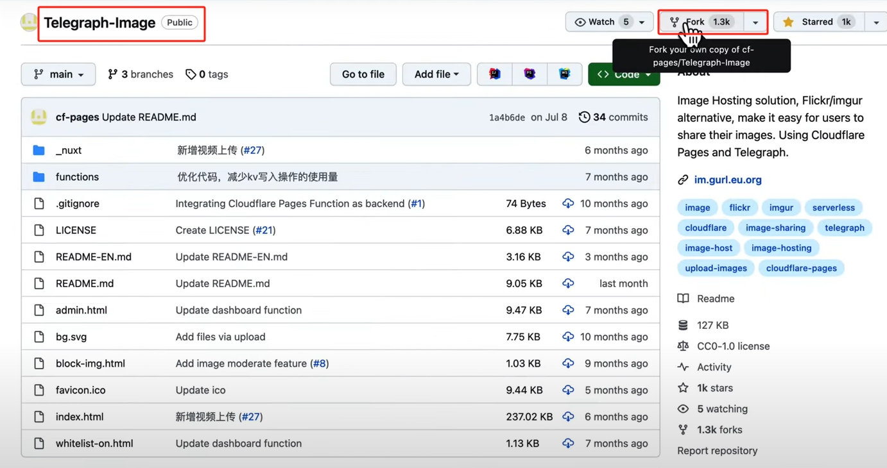Click the Fork button
Screen dimensions: 887x468
point(702,22)
